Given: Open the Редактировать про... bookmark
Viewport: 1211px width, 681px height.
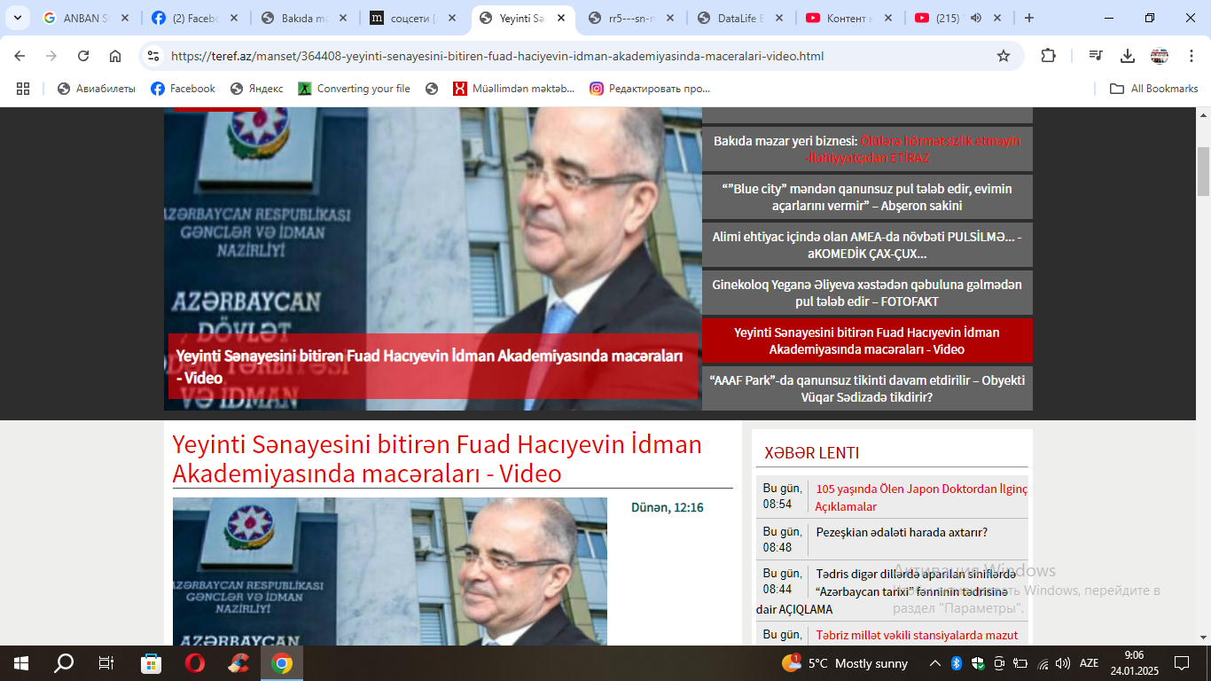Looking at the screenshot, I should [650, 89].
